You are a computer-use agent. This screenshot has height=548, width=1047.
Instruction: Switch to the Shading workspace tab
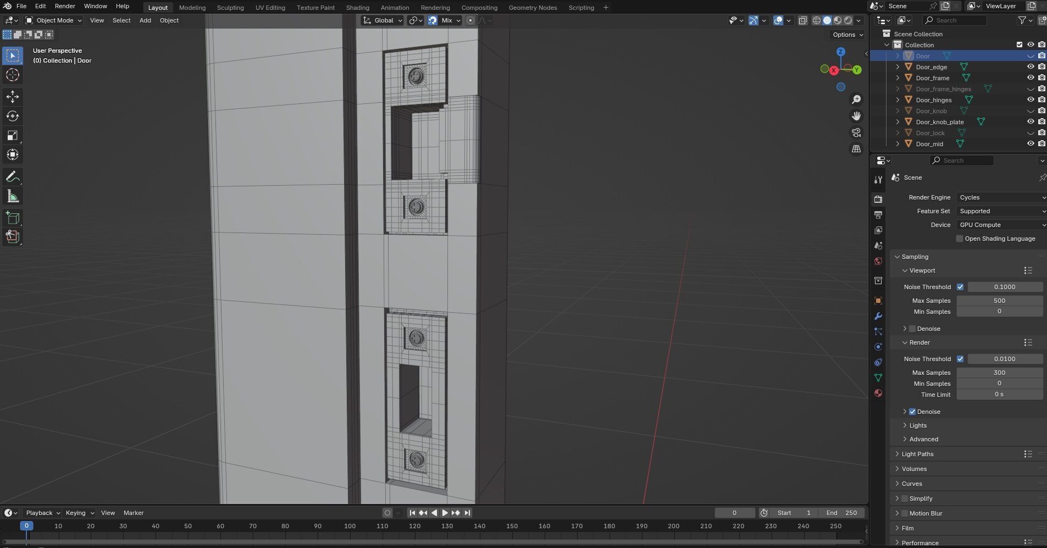click(358, 8)
